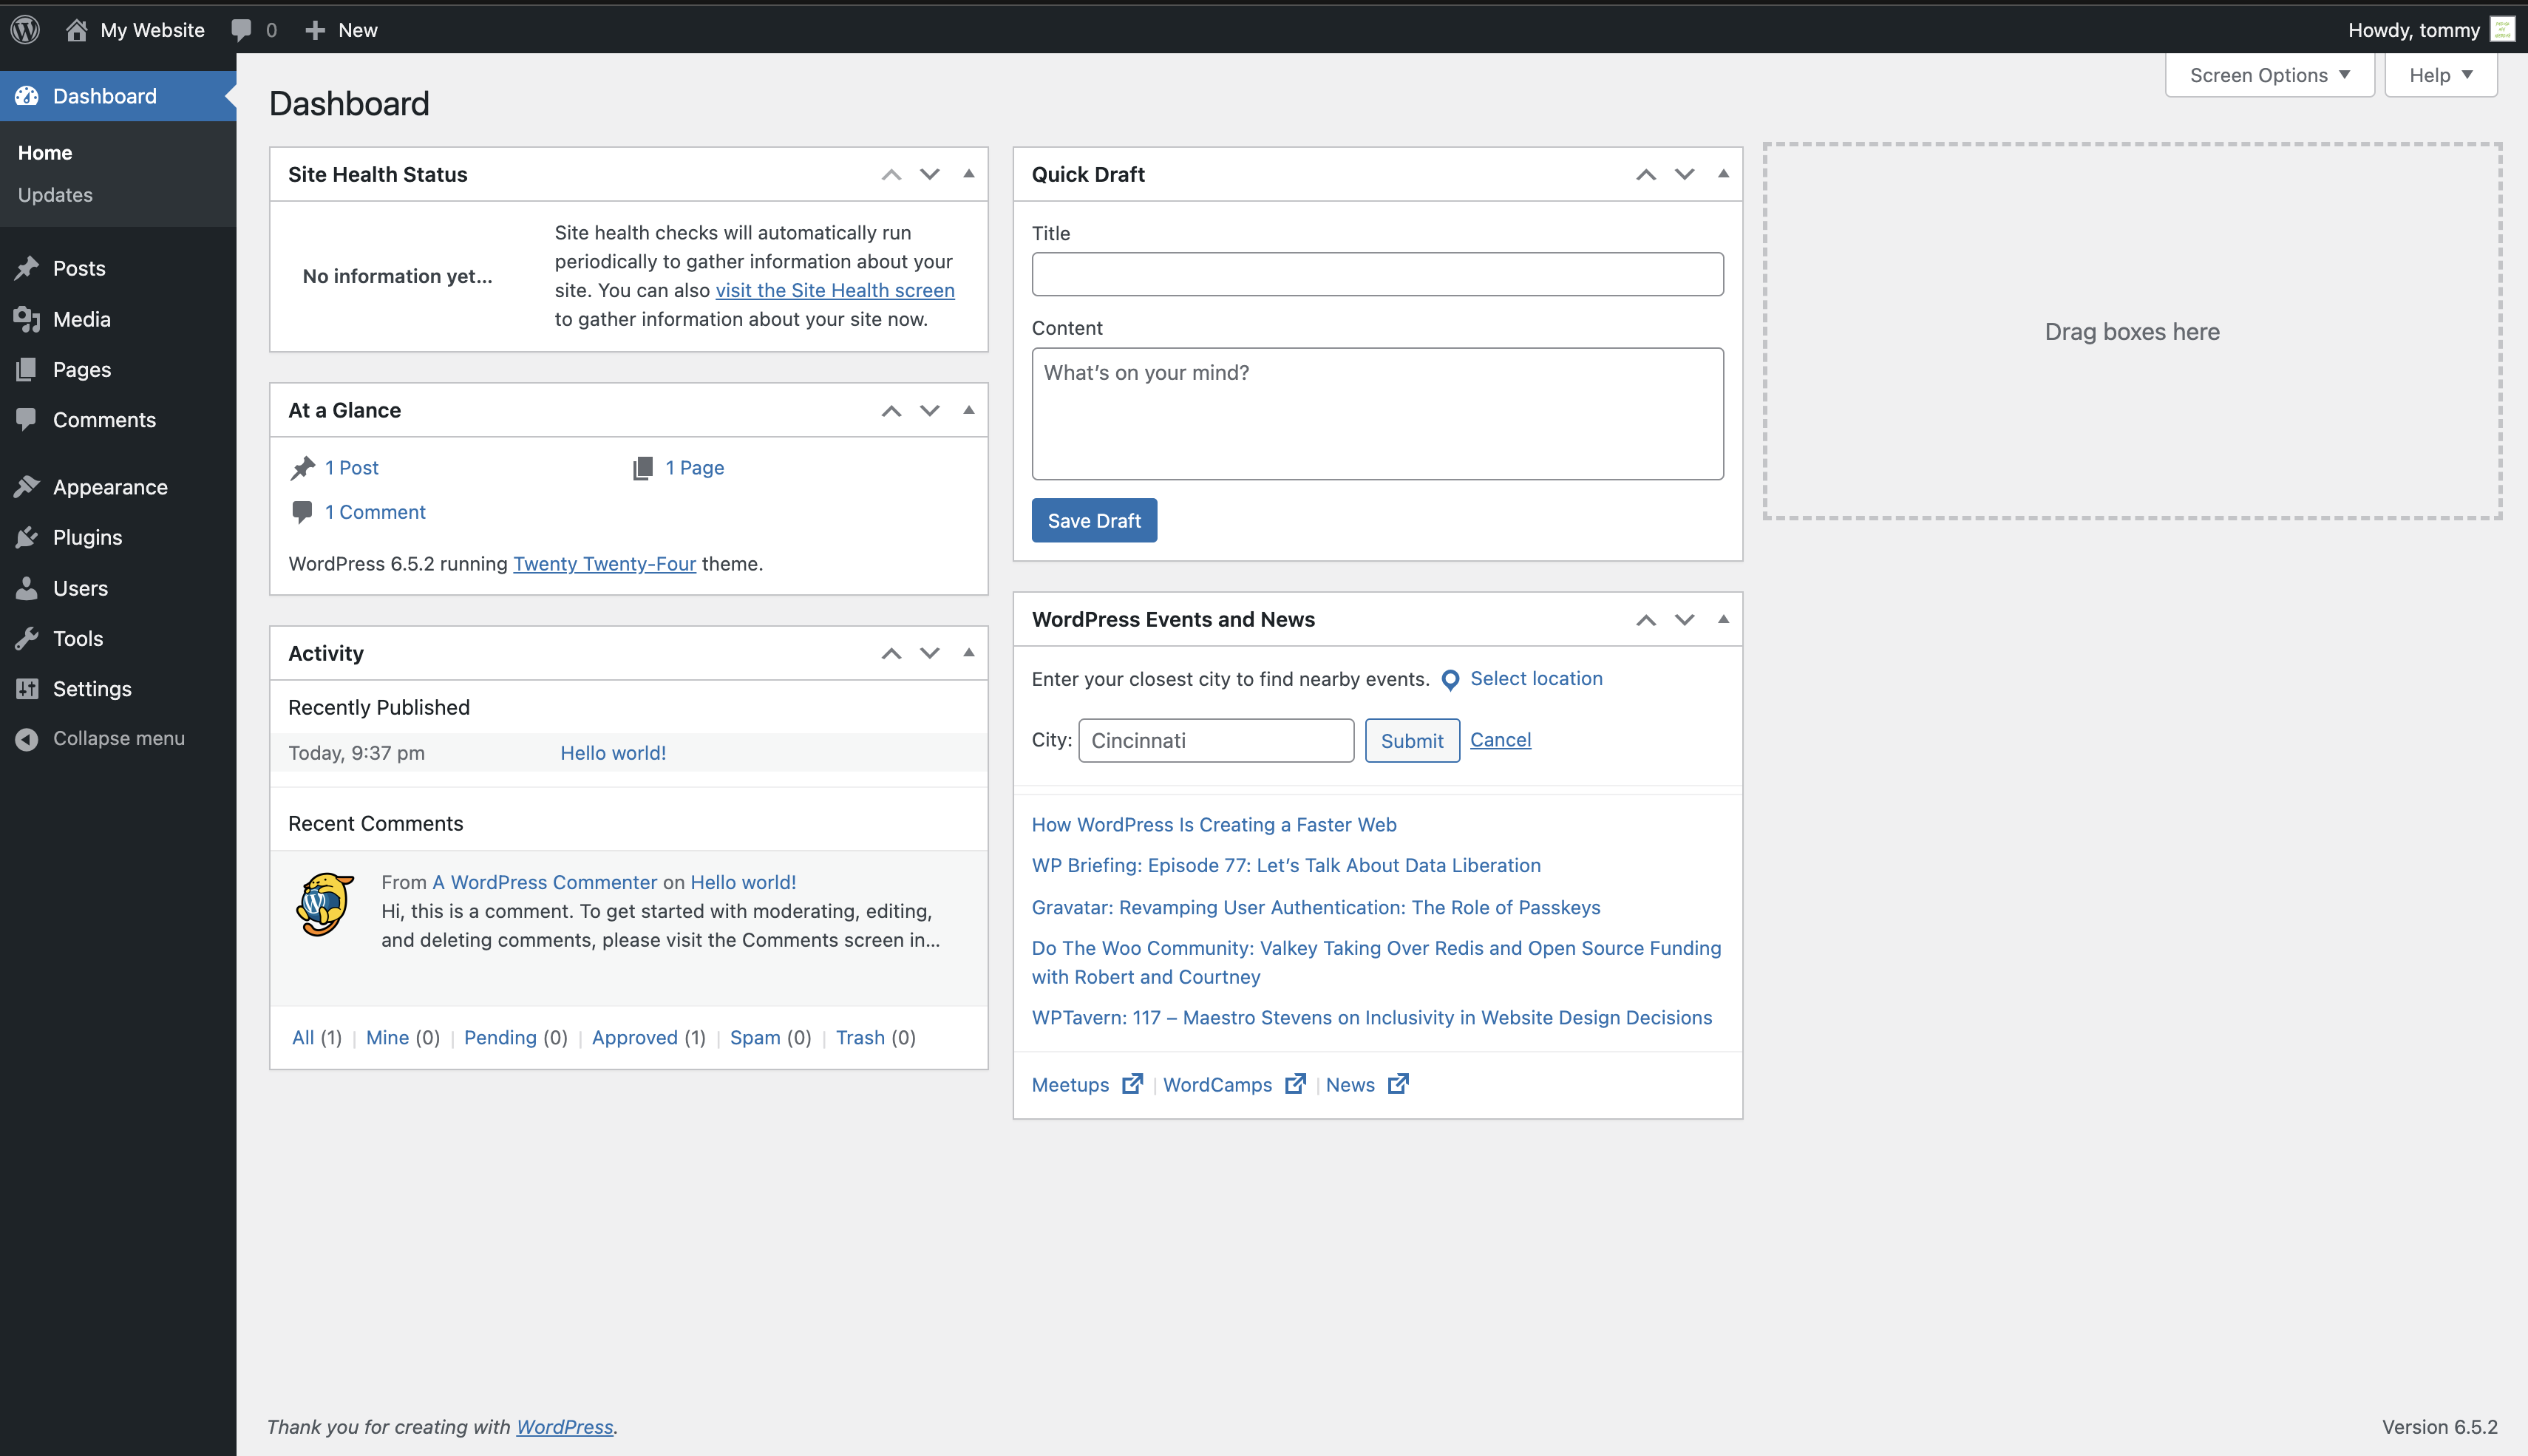
Task: Open the Trash comments filter
Action: [860, 1037]
